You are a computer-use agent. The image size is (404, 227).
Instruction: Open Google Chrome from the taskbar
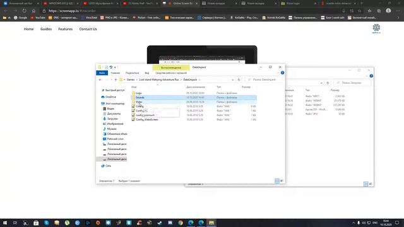[181, 223]
